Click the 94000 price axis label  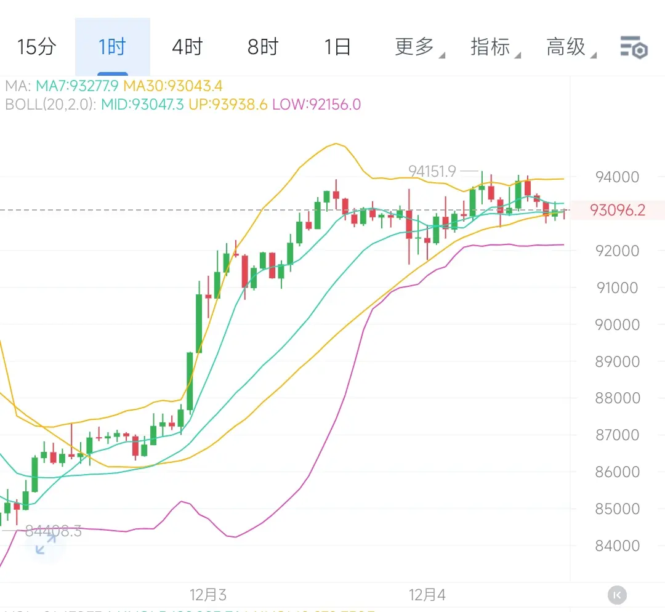618,177
